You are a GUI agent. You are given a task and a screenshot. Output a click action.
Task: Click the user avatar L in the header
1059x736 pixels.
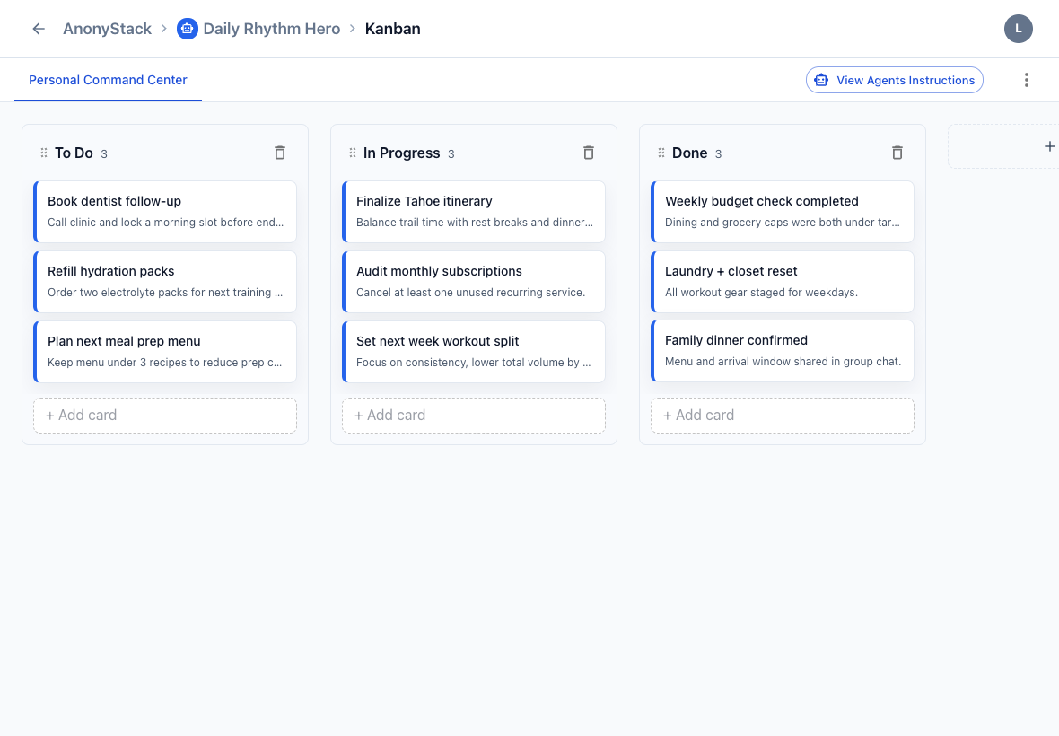[x=1018, y=28]
